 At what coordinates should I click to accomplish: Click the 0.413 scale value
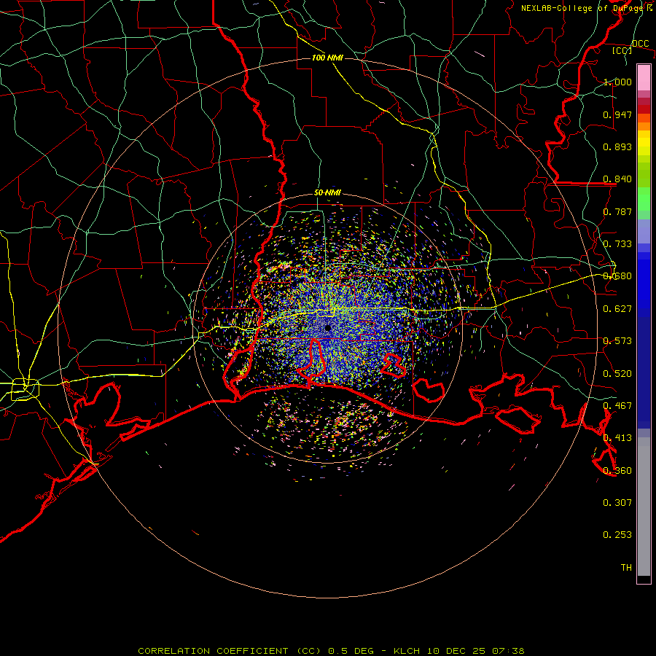click(x=617, y=438)
